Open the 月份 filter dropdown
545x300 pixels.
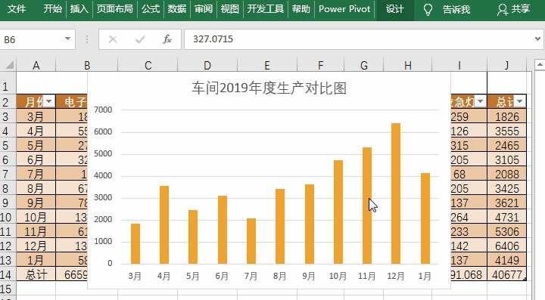pos(48,101)
